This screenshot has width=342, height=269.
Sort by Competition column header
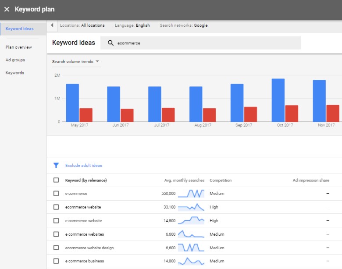coord(221,180)
